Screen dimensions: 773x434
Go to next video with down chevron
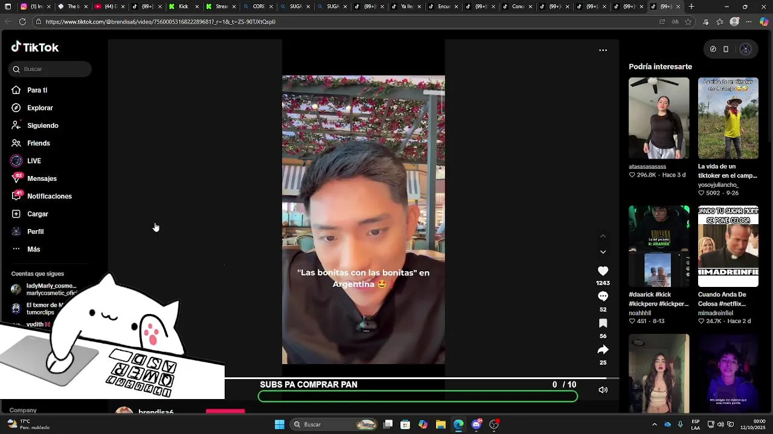[x=603, y=252]
